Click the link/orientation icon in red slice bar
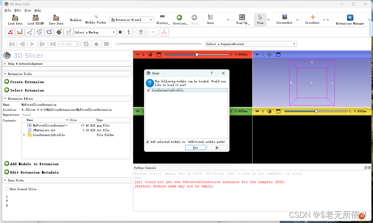The width and height of the screenshot is (373, 223). point(150,54)
